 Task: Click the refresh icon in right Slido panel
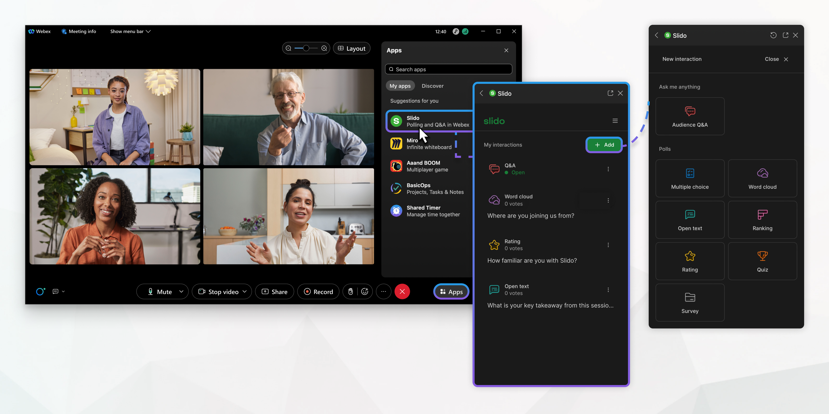[773, 35]
